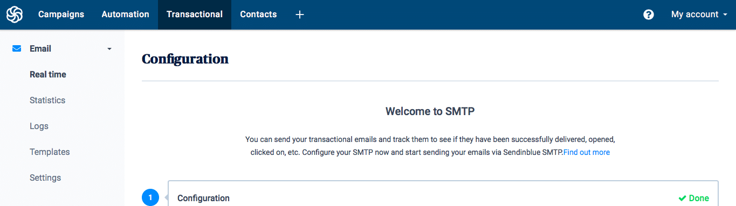Screen dimensions: 736x206
Task: Open Real time in the sidebar
Action: click(x=48, y=74)
